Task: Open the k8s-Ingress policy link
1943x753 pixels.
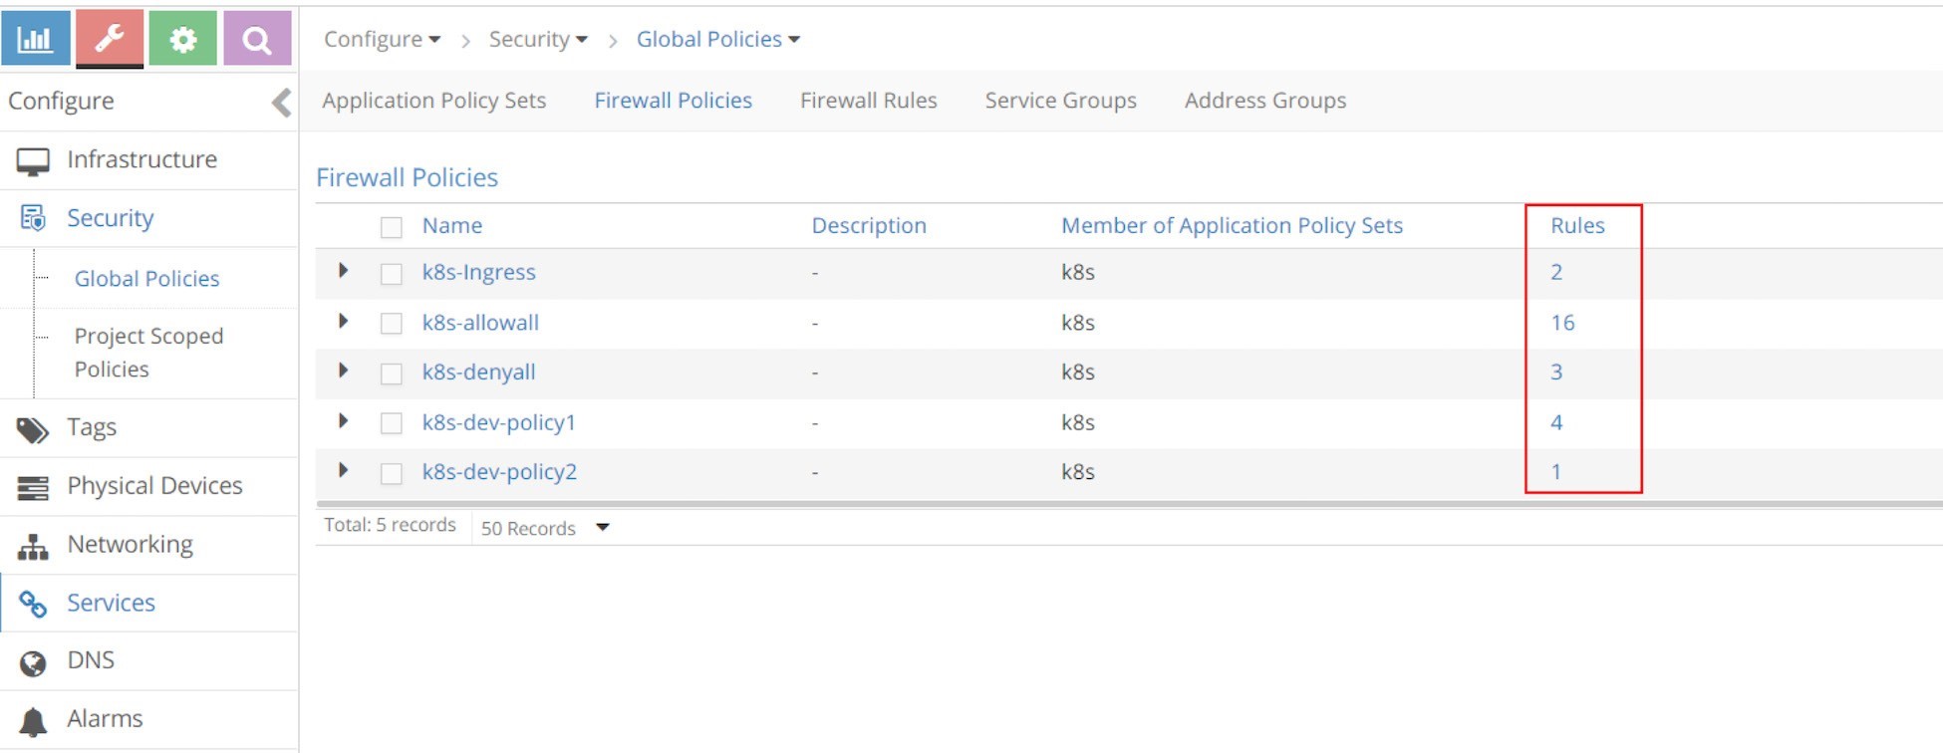Action: 478,272
